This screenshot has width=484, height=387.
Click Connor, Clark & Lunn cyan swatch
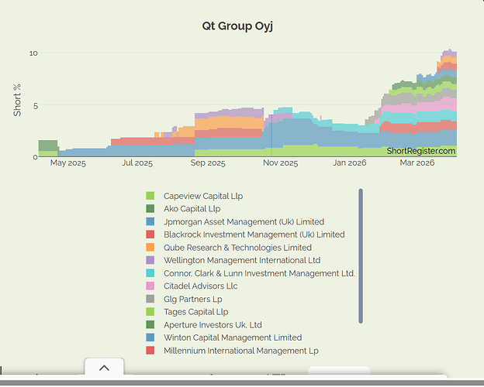coord(150,273)
